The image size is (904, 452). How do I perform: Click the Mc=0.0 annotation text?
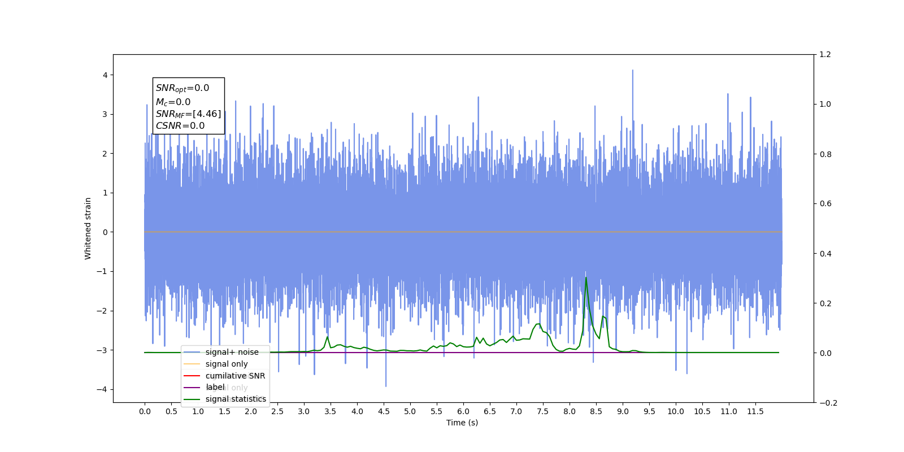coord(173,102)
